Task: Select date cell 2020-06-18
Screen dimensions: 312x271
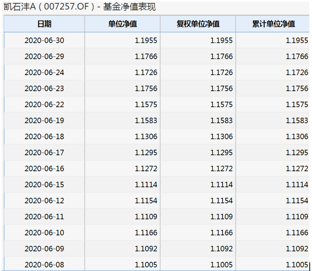Action: 44,137
